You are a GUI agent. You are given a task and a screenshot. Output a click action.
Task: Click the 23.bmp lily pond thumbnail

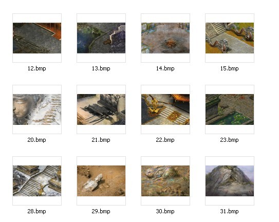click(230, 109)
